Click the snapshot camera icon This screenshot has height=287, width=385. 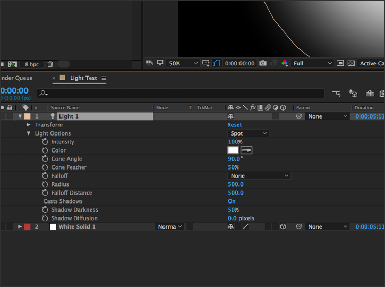pos(263,63)
